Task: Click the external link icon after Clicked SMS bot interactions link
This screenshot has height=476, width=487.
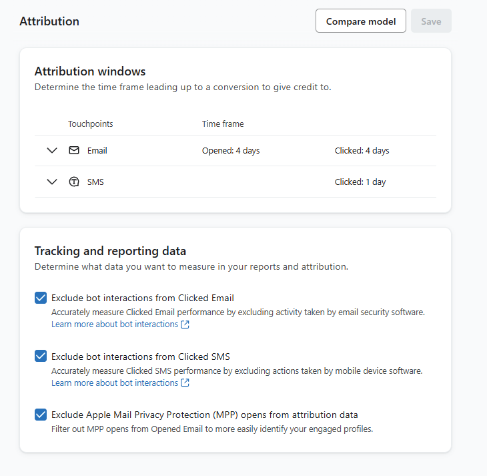Action: [x=185, y=383]
